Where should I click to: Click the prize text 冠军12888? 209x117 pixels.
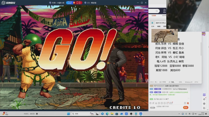click(161, 66)
